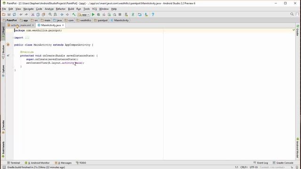
Task: Open the Tools menu
Action: tap(87, 9)
